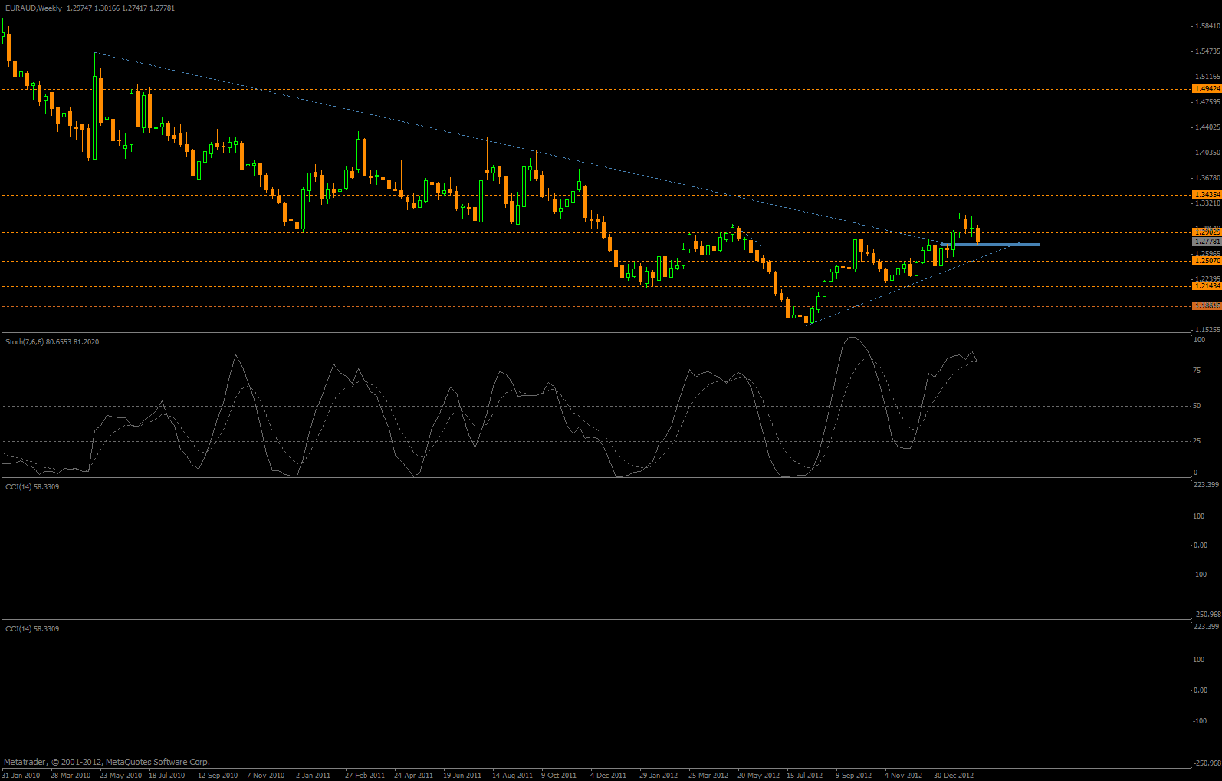The image size is (1222, 781).
Task: Click the 30 Dec 2012 date label
Action: tap(954, 776)
